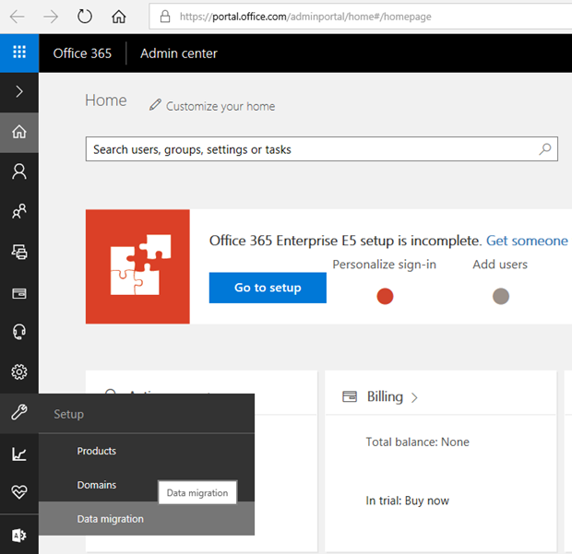Open the Support headset icon in sidebar

pos(19,332)
